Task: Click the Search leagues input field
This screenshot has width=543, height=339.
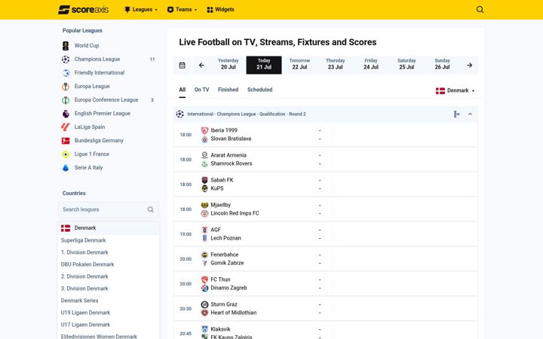Action: (109, 209)
